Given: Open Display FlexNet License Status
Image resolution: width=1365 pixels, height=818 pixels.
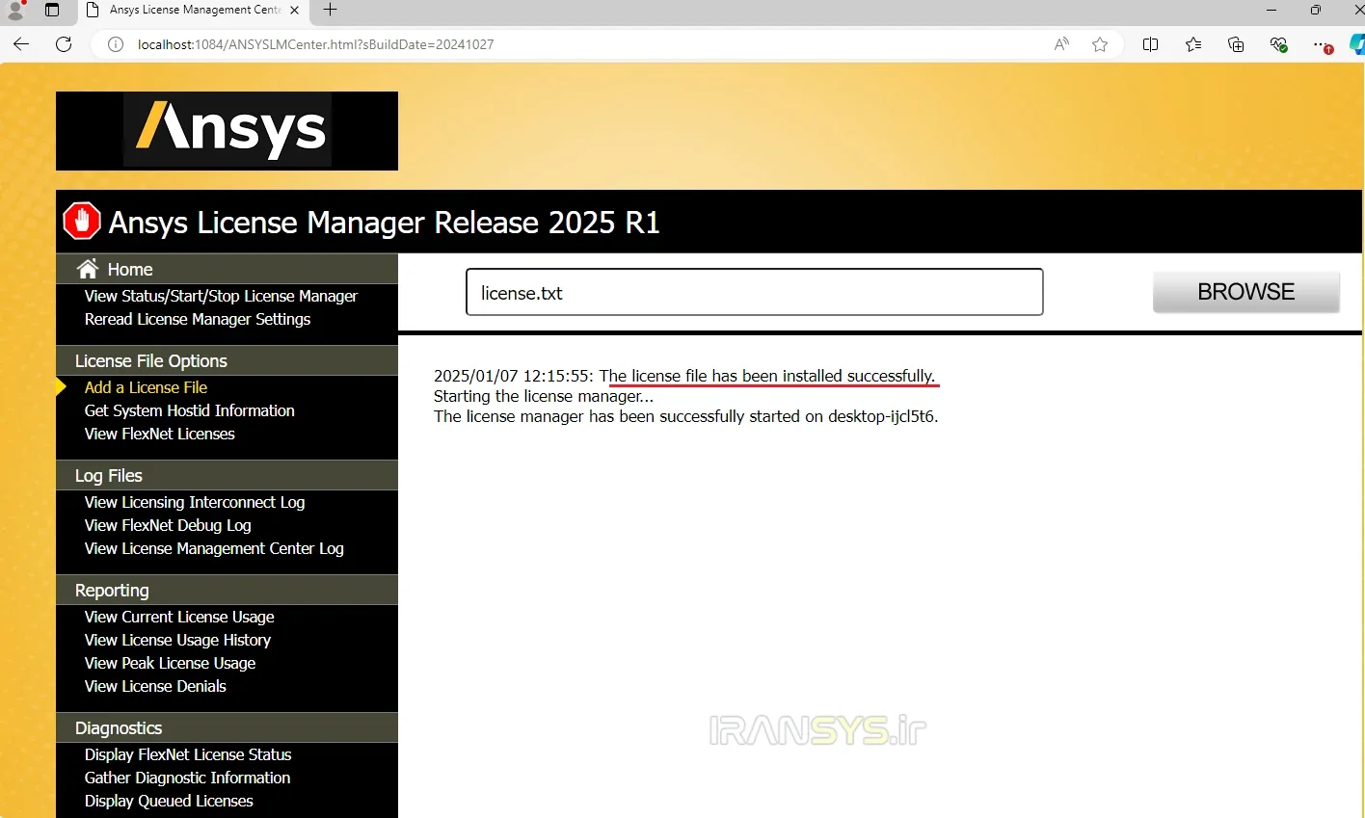Looking at the screenshot, I should tap(188, 754).
